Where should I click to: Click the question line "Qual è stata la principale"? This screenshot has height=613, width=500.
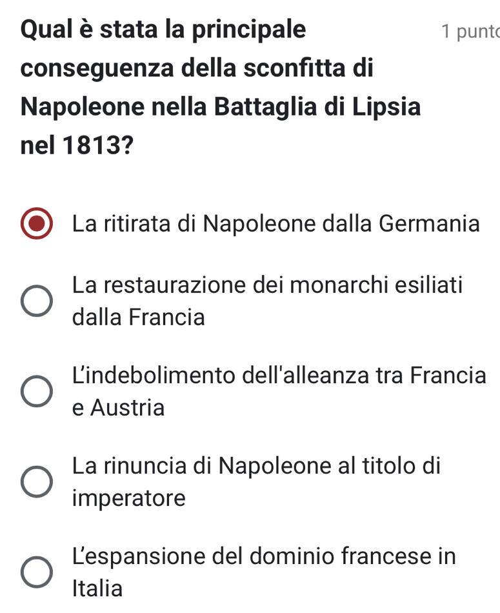point(164,30)
